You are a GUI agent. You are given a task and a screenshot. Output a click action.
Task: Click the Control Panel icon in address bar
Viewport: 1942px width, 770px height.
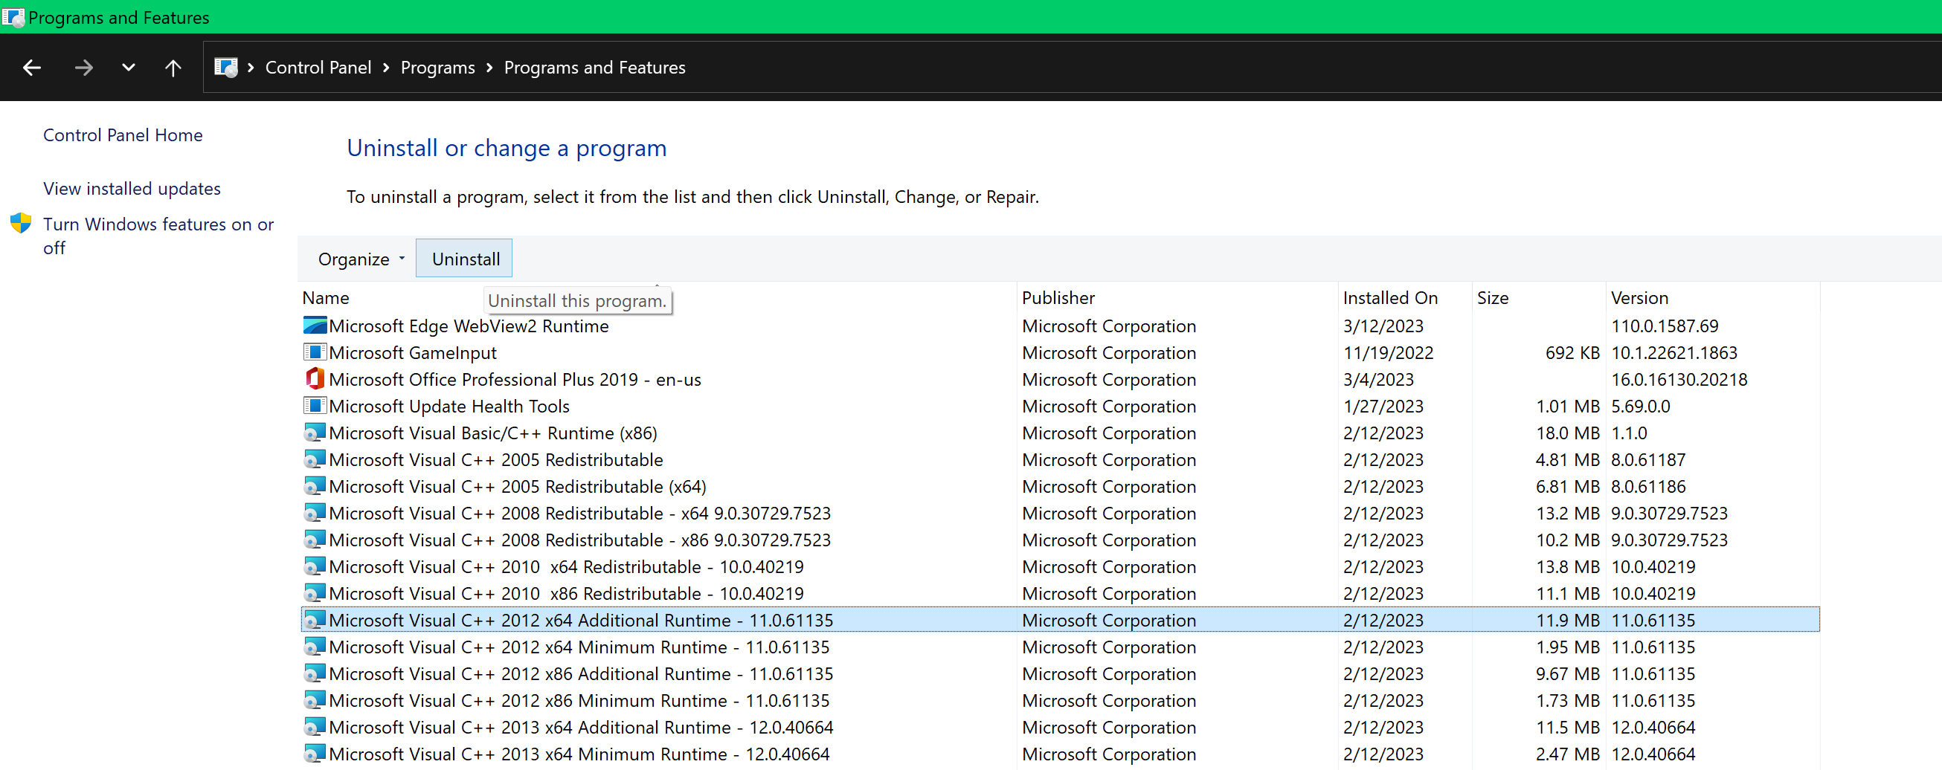coord(225,68)
